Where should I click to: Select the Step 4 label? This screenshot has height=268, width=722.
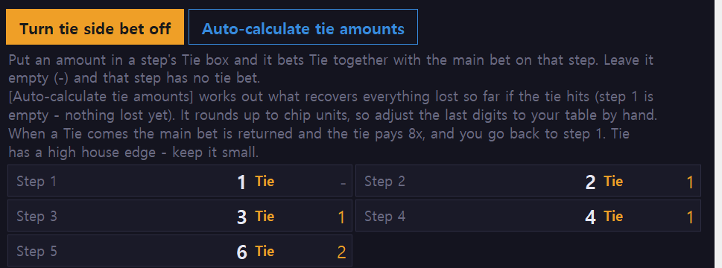385,216
